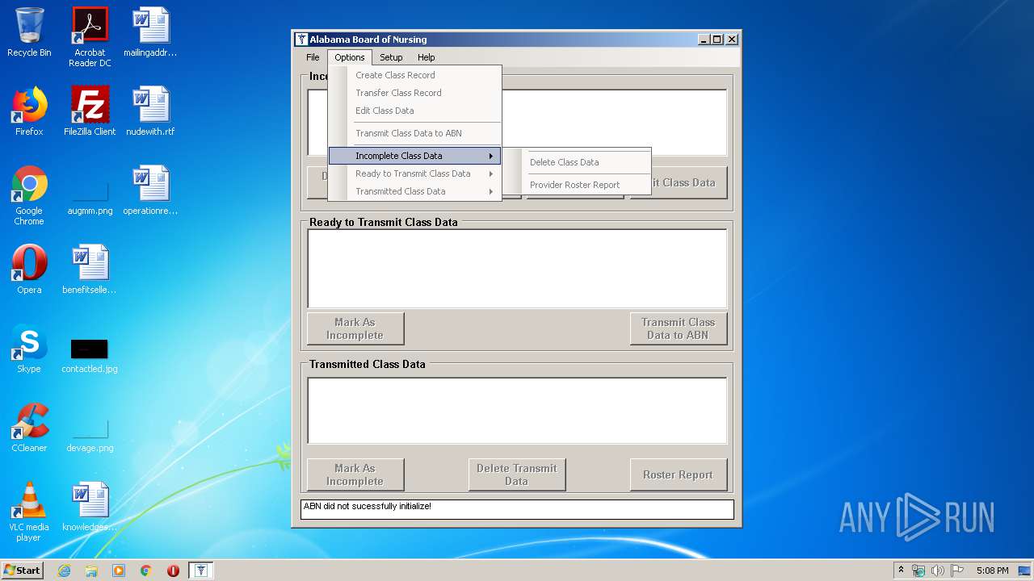Screen dimensions: 1034x581
Task: Expand Incomplete Class Data submenu
Action: point(414,156)
